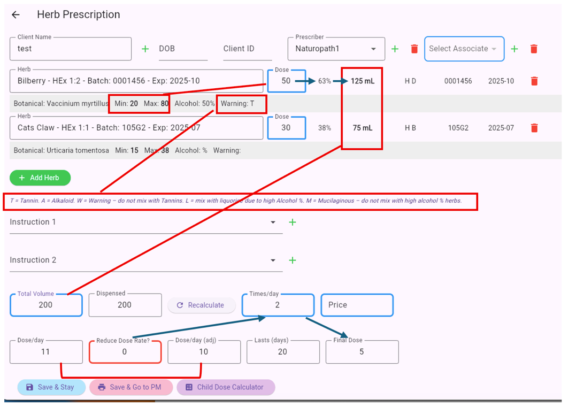Viewport: 568px width, 407px height.
Task: Click the 75 mL volume value
Action: click(x=362, y=128)
